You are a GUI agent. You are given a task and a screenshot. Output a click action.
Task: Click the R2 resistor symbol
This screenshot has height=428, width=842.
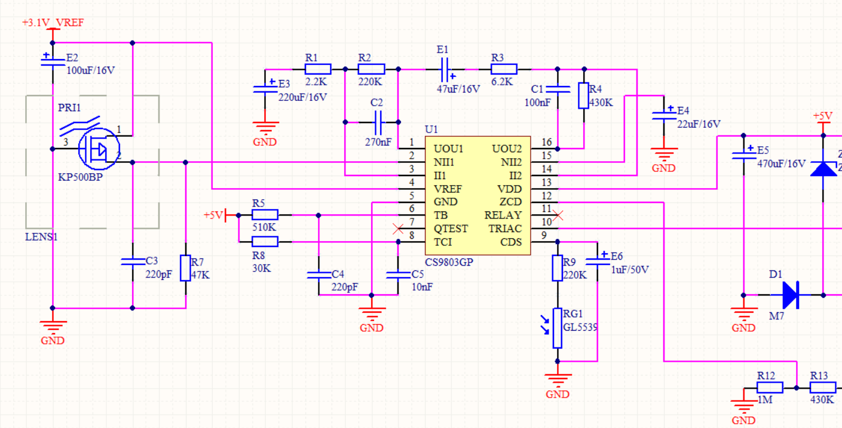tap(371, 69)
